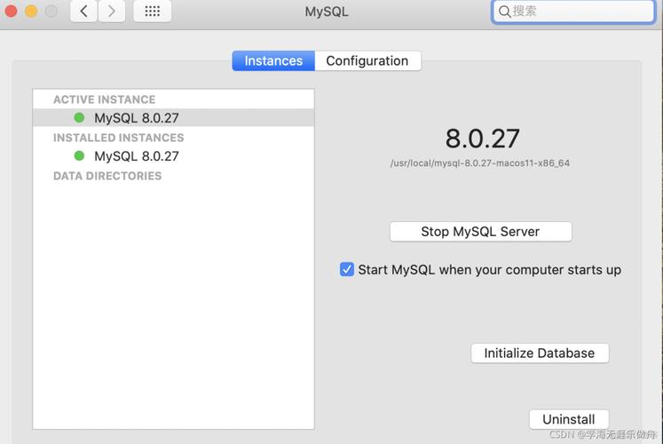663x444 pixels.
Task: Click Initialize Database button
Action: click(540, 353)
